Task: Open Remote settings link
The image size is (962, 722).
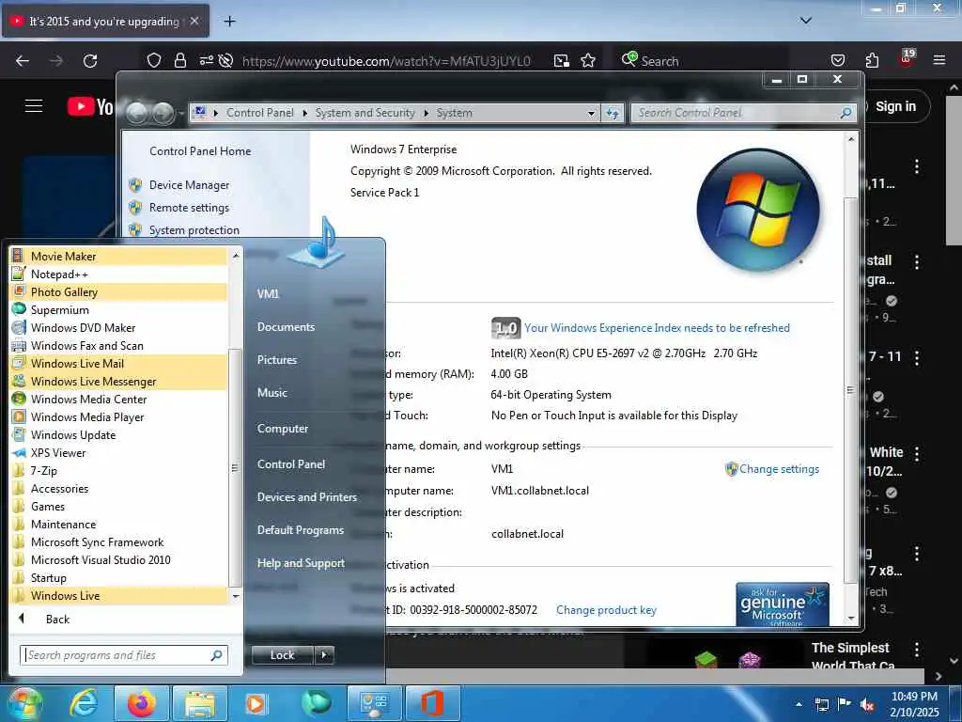Action: click(x=189, y=208)
